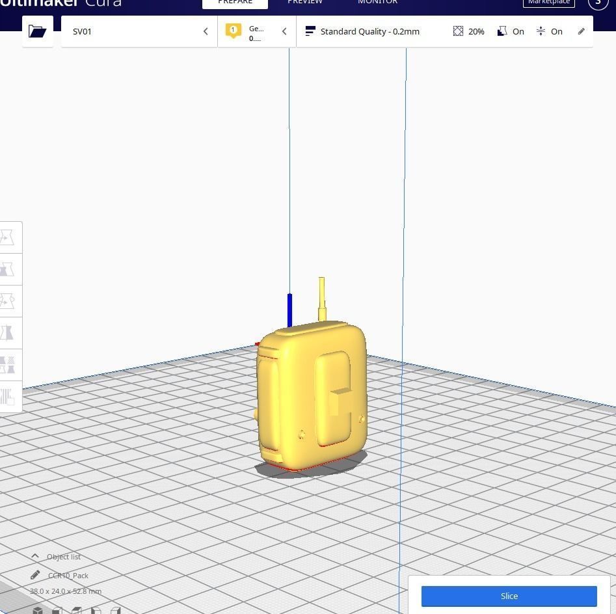The image size is (616, 614).
Task: Switch to front view cube icon
Action: pos(57,611)
